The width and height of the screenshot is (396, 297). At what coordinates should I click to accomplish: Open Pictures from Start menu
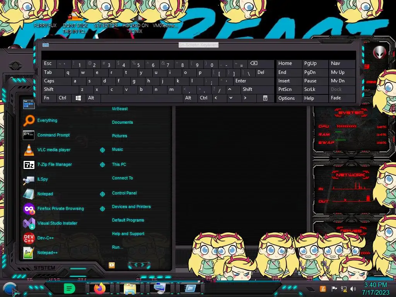[x=119, y=136]
